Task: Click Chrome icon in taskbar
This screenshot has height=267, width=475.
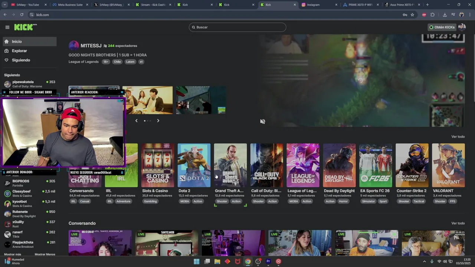Action: (248, 261)
